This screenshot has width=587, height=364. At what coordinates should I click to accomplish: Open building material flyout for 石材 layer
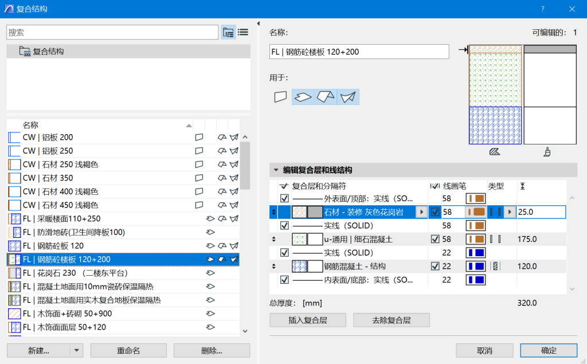[422, 212]
